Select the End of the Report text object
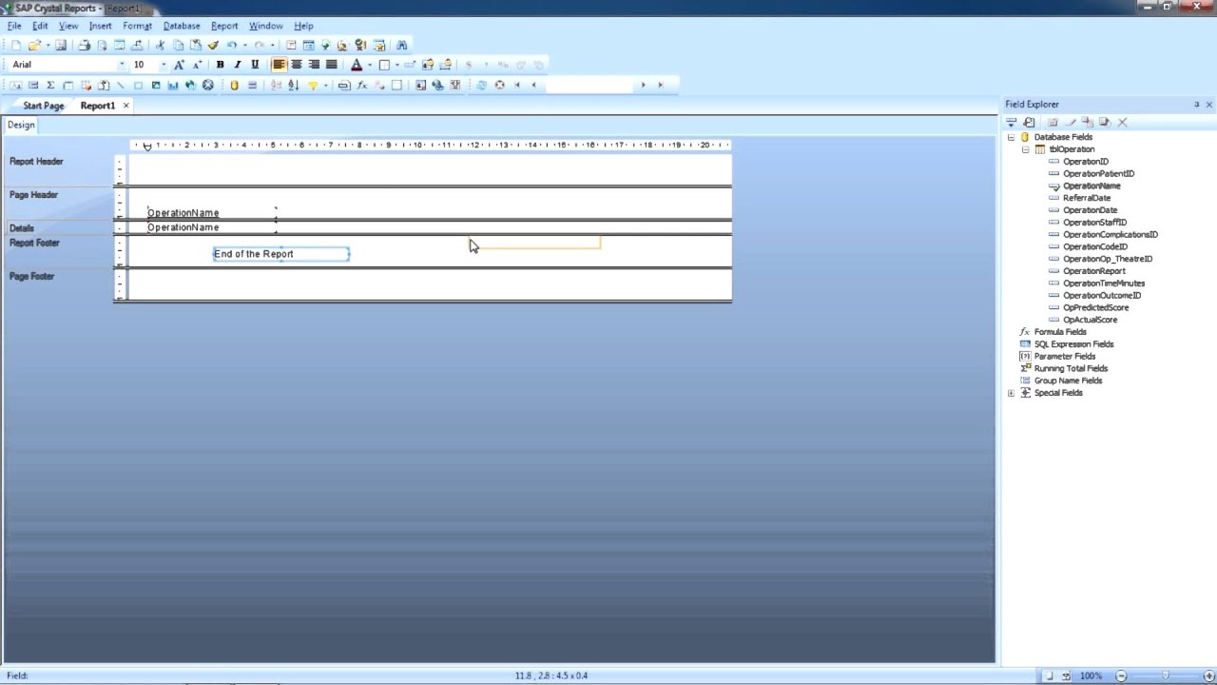The width and height of the screenshot is (1217, 685). (281, 254)
